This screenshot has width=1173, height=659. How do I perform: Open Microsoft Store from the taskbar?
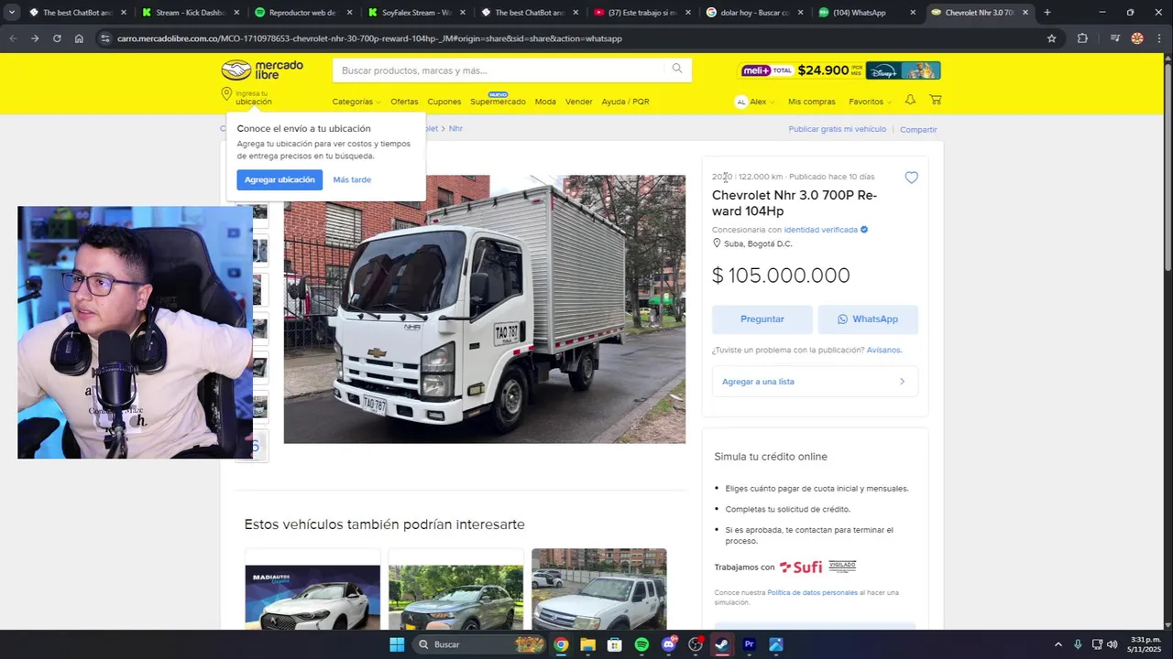pyautogui.click(x=615, y=644)
